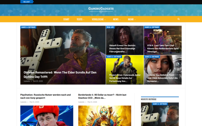Image resolution: width=202 pixels, height=126 pixels.
Task: Open the Ubisoft Erneut Vor Gericht article
Action: pyautogui.click(x=123, y=48)
